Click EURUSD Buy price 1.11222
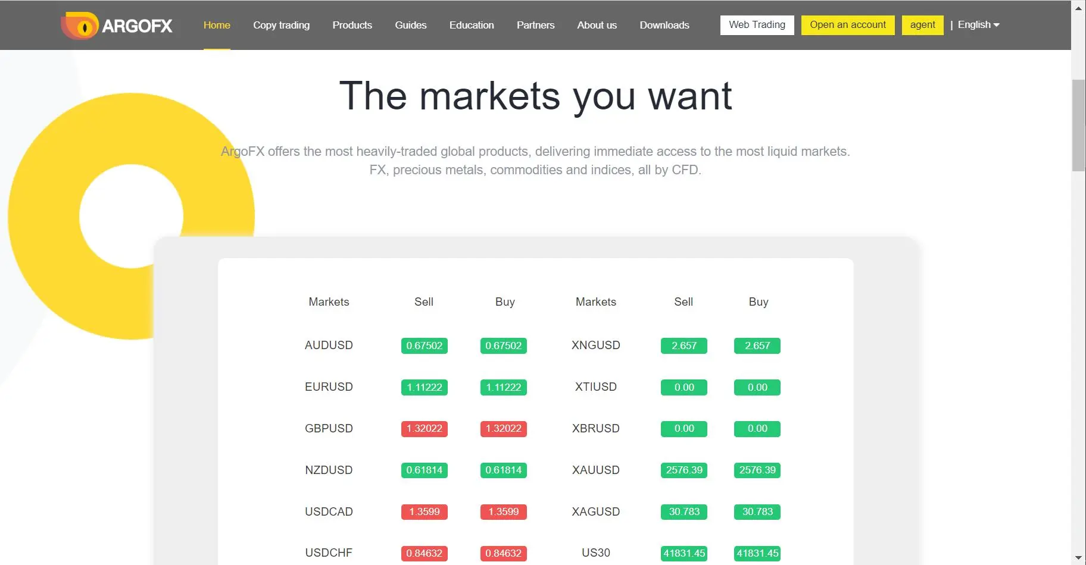Image resolution: width=1086 pixels, height=565 pixels. click(x=503, y=387)
